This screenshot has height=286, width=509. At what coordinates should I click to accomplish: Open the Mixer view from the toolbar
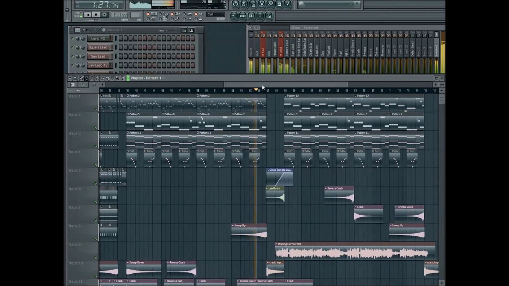(269, 16)
